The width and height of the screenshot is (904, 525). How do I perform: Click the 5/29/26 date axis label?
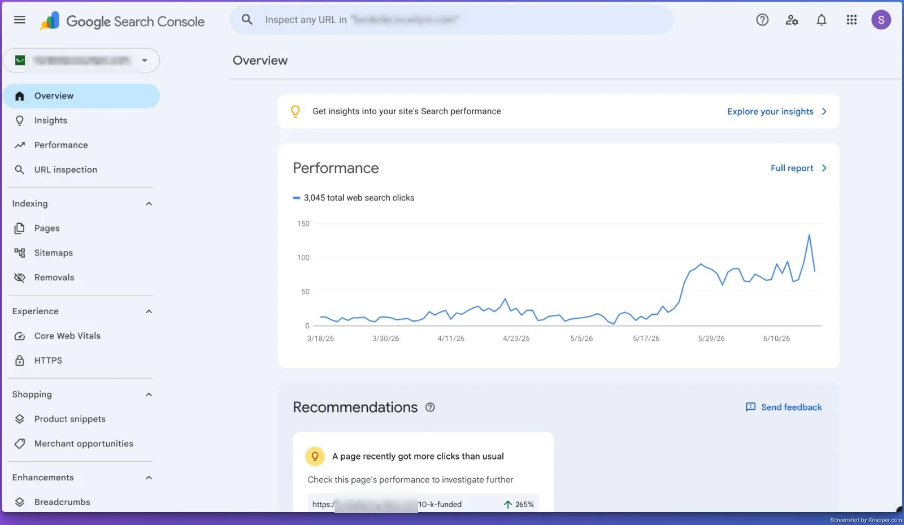(x=711, y=339)
